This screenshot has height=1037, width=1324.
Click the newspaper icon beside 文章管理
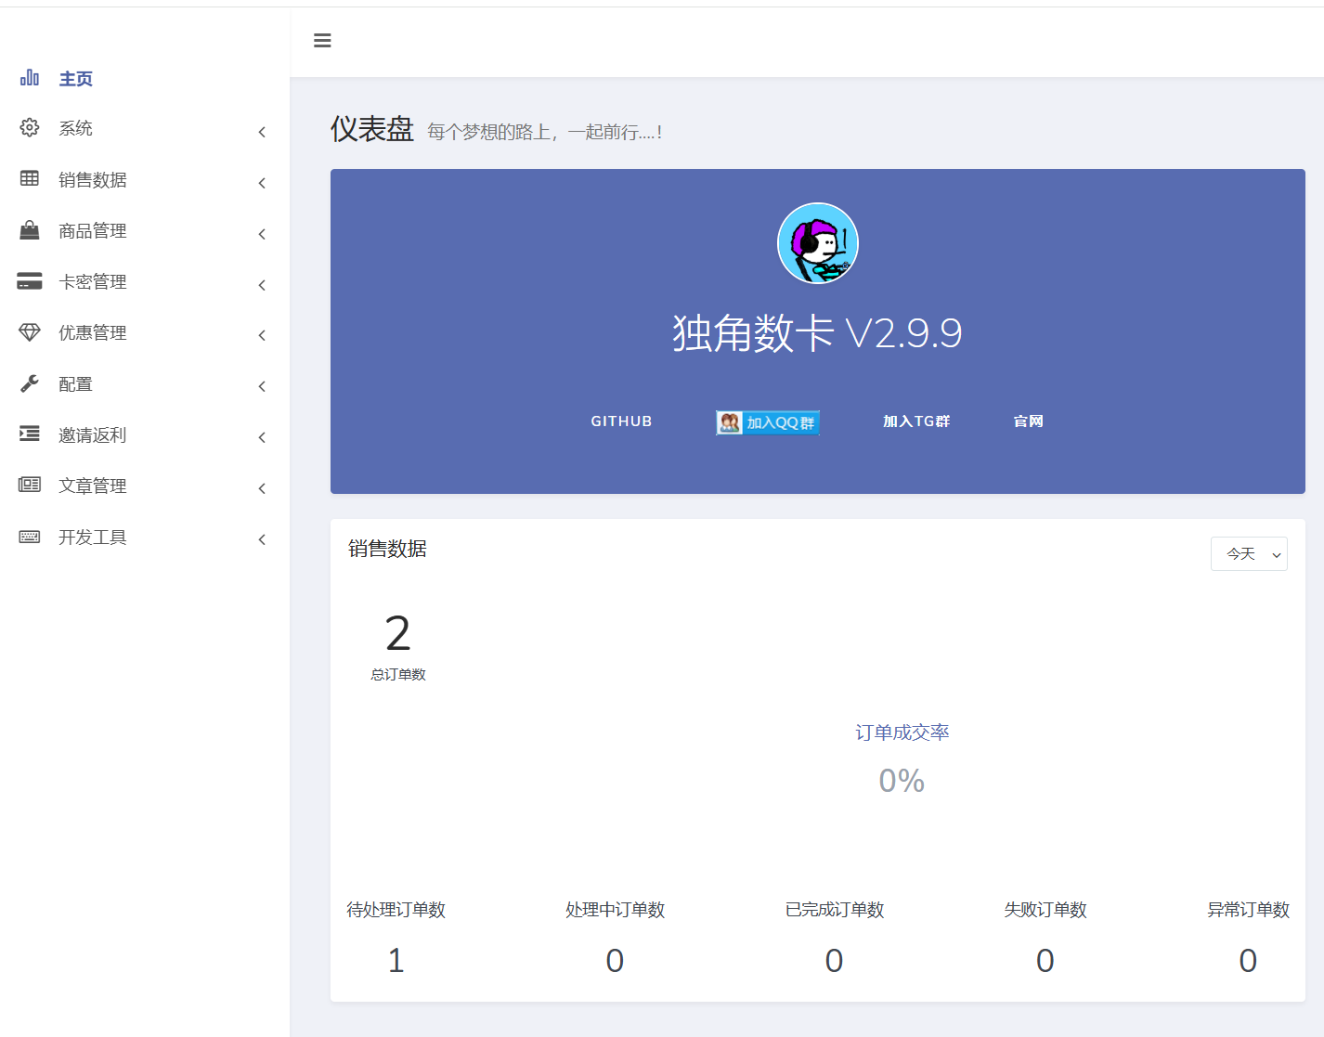pyautogui.click(x=30, y=485)
